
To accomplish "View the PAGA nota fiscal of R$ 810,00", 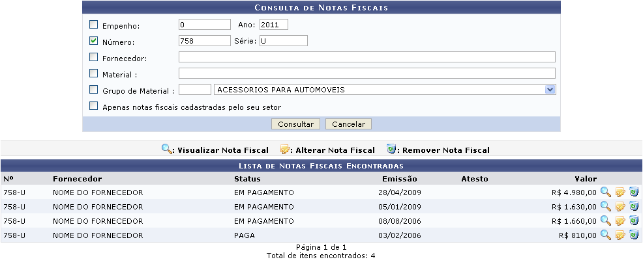I will [x=605, y=235].
